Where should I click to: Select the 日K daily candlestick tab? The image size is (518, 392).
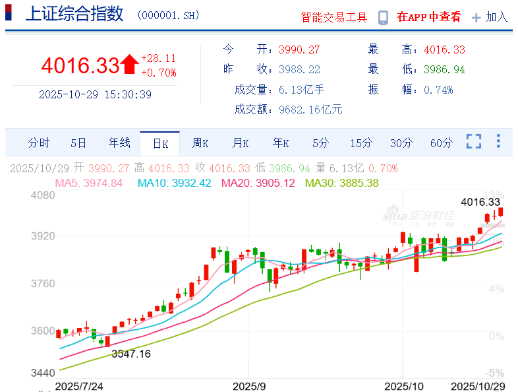point(160,143)
